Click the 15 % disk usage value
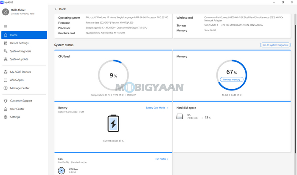Viewport: 297px width, 175px height. pyautogui.click(x=207, y=118)
